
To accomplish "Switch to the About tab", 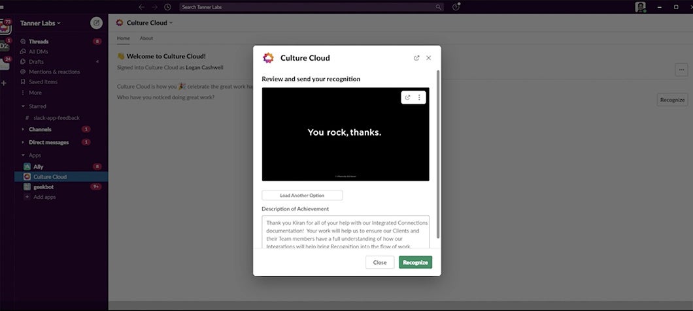I will (146, 38).
